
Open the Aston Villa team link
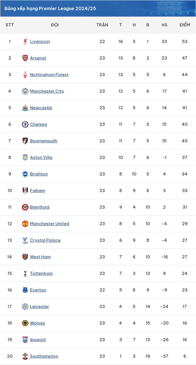(x=41, y=158)
